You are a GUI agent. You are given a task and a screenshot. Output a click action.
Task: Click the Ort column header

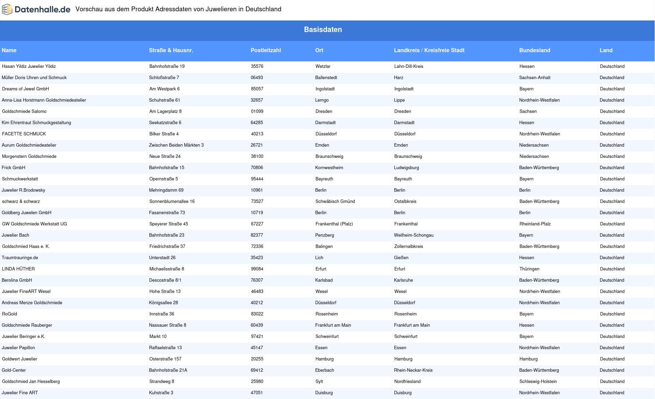[x=319, y=50]
